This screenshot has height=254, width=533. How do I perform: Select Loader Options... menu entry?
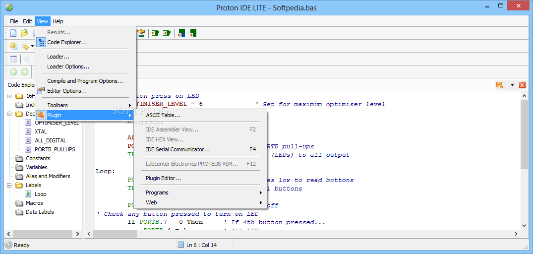pos(86,66)
